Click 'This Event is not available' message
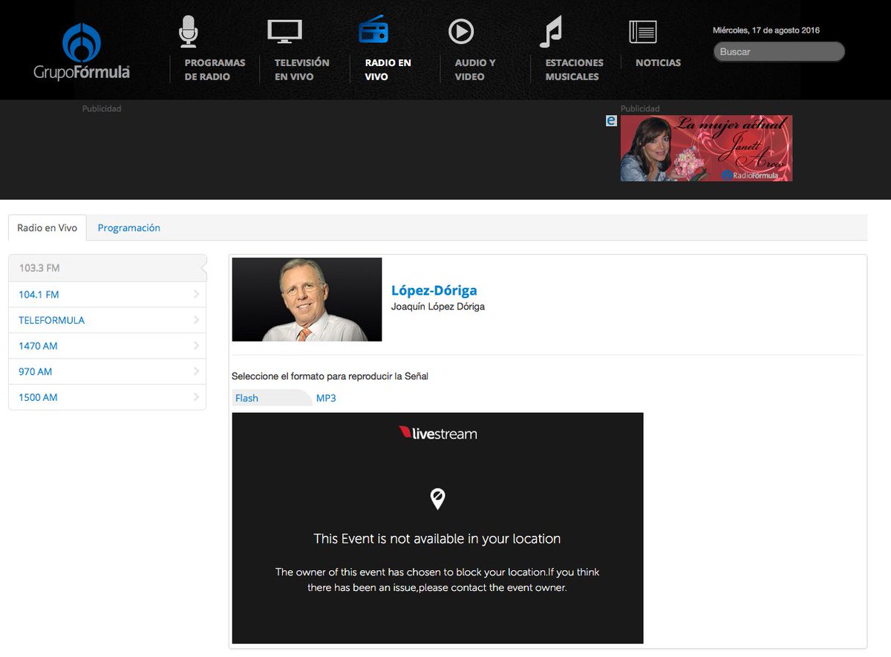The image size is (891, 657). 437,539
